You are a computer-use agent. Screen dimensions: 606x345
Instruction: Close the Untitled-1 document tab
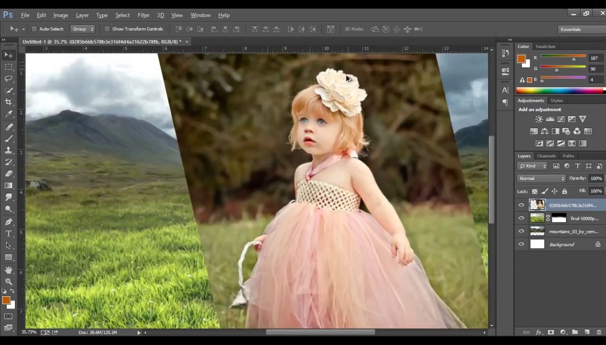187,42
